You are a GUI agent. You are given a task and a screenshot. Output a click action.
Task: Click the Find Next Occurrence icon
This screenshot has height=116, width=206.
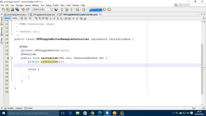(x=43, y=18)
